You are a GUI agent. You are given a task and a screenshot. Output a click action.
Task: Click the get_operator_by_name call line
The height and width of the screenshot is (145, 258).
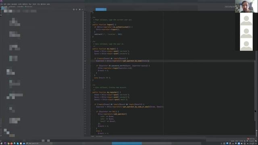click(123, 61)
